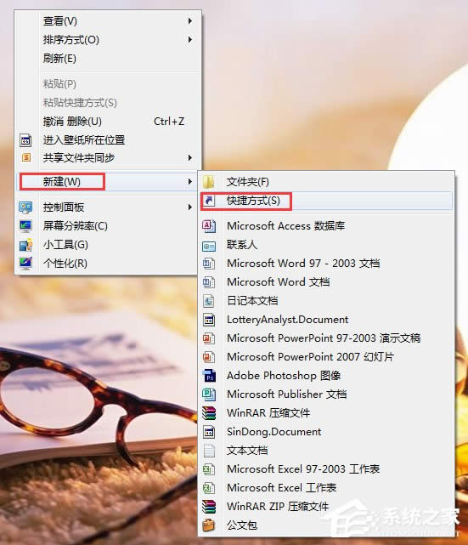Image resolution: width=468 pixels, height=545 pixels.
Task: Click the icon beside Microsoft Word 文档
Action: [x=209, y=282]
